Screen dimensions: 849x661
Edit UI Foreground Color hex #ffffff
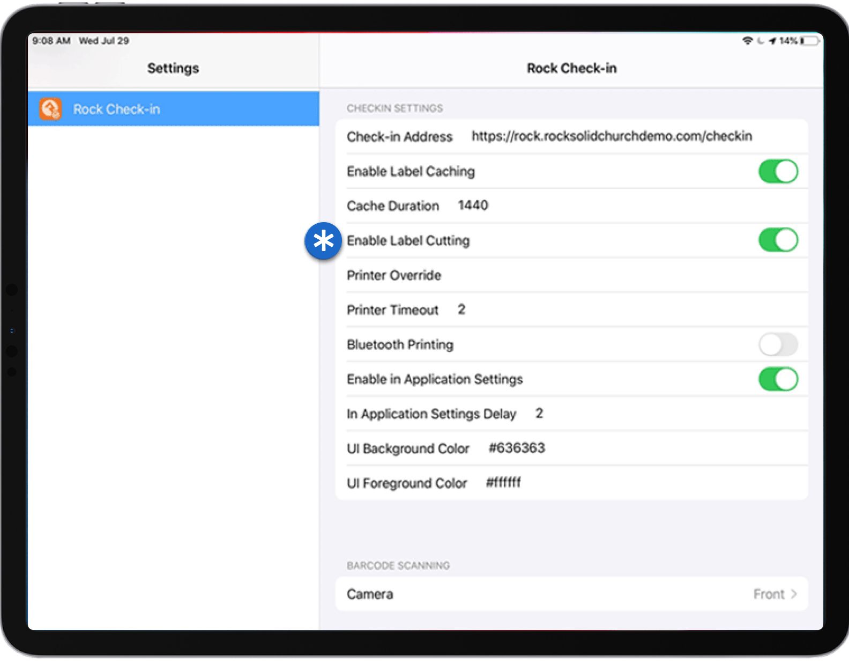(503, 483)
